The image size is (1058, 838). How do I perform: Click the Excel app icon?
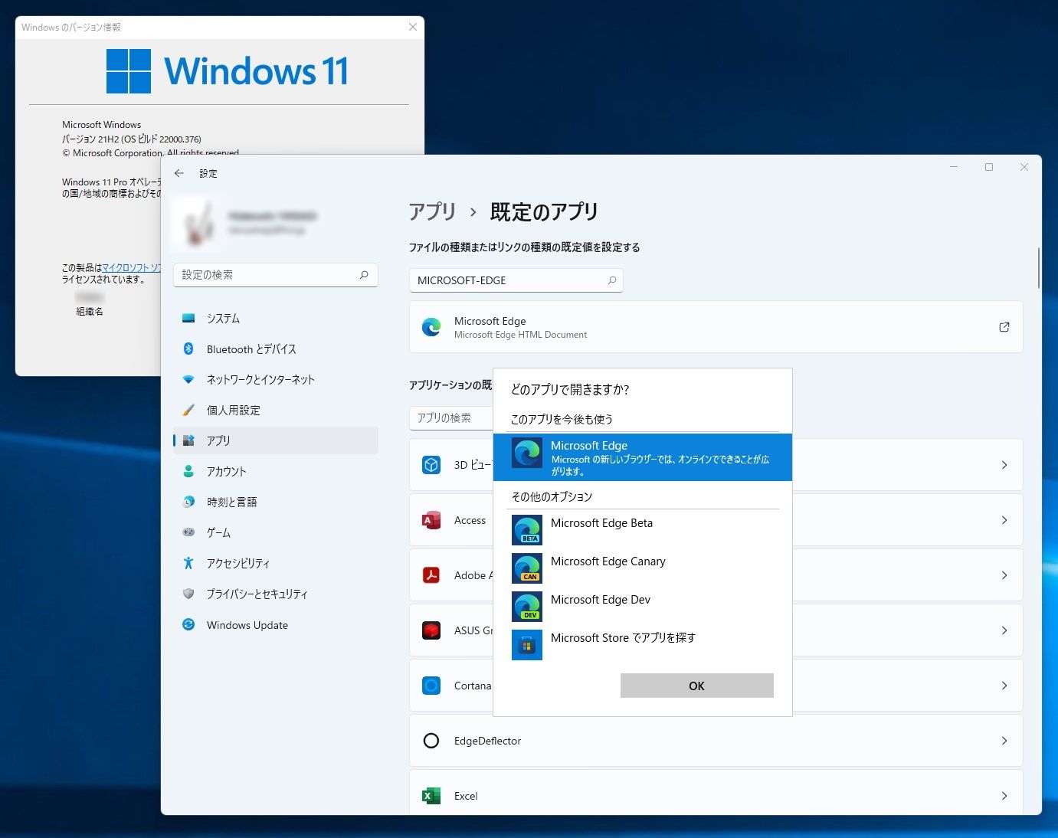click(x=431, y=796)
